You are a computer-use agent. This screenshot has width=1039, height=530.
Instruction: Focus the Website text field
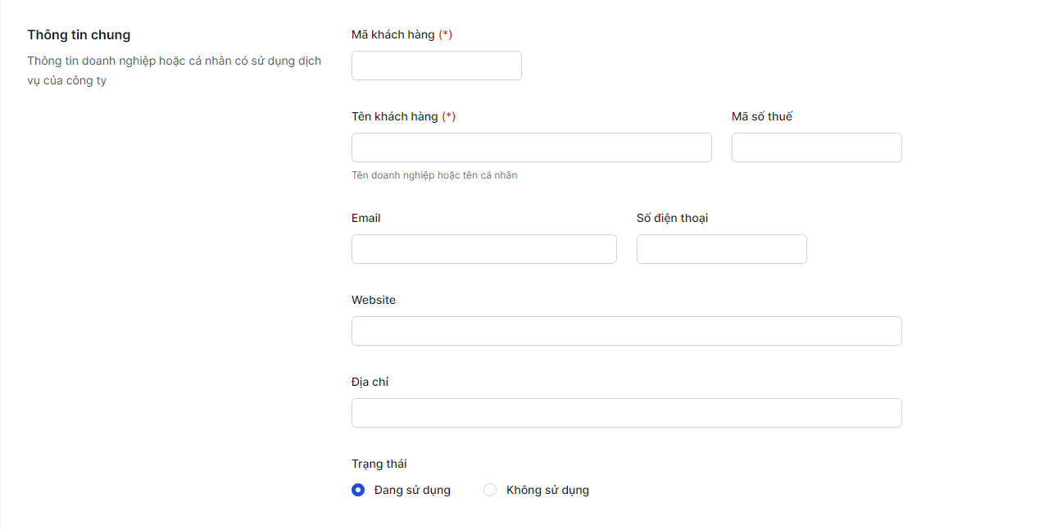626,331
